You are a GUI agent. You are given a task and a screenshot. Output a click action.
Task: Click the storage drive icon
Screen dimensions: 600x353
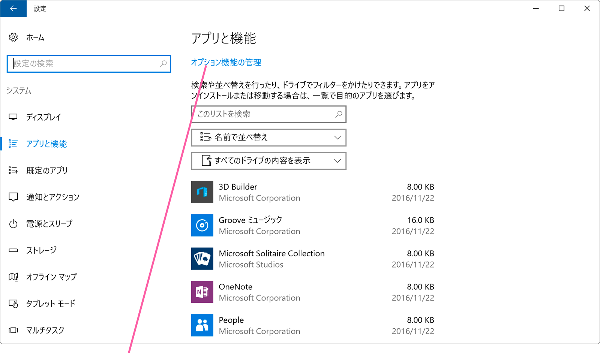(x=13, y=250)
